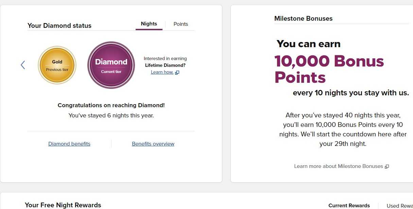Select the Gold previous tier badge
Viewport: 413px width, 209px height.
pyautogui.click(x=57, y=65)
